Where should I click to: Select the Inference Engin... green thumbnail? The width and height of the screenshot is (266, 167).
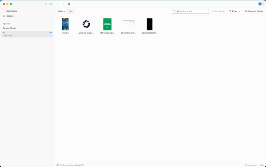[107, 24]
